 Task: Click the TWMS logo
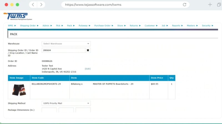16,16
